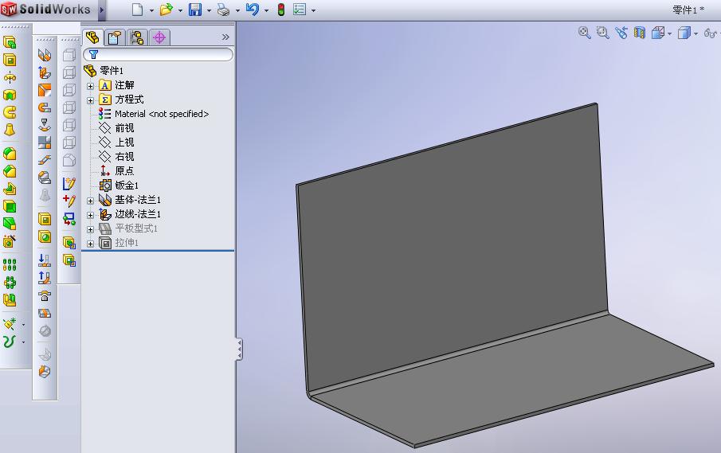Click the New document icon
Screen dimensions: 721x453
point(137,10)
